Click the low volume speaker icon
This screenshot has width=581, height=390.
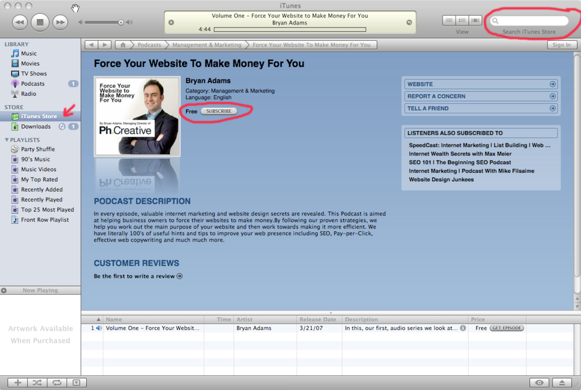(x=81, y=22)
